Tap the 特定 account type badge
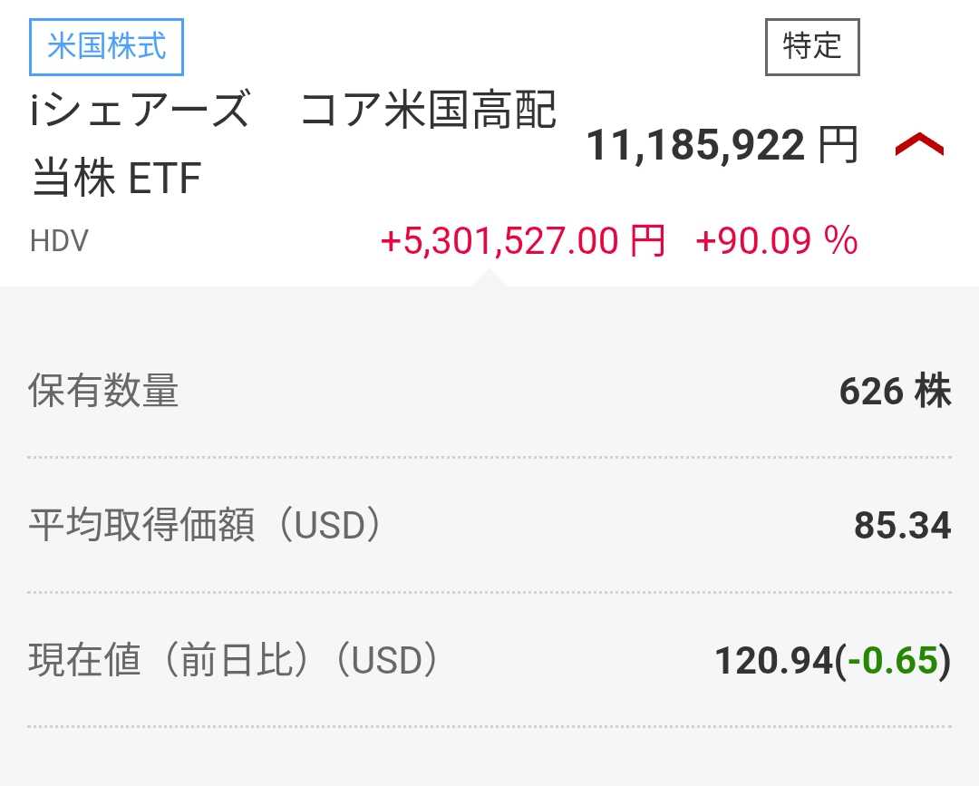Image resolution: width=979 pixels, height=786 pixels. [812, 46]
